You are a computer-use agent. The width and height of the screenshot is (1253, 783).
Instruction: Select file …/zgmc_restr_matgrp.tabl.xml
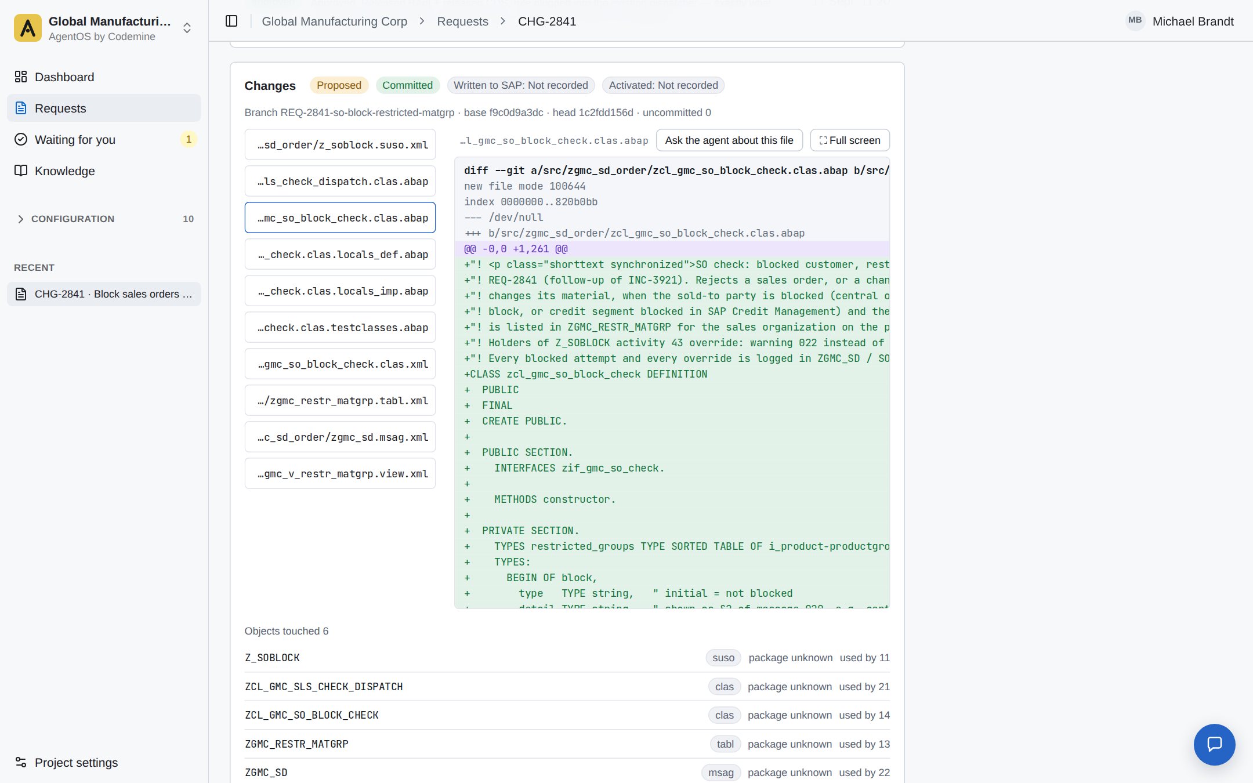(340, 401)
